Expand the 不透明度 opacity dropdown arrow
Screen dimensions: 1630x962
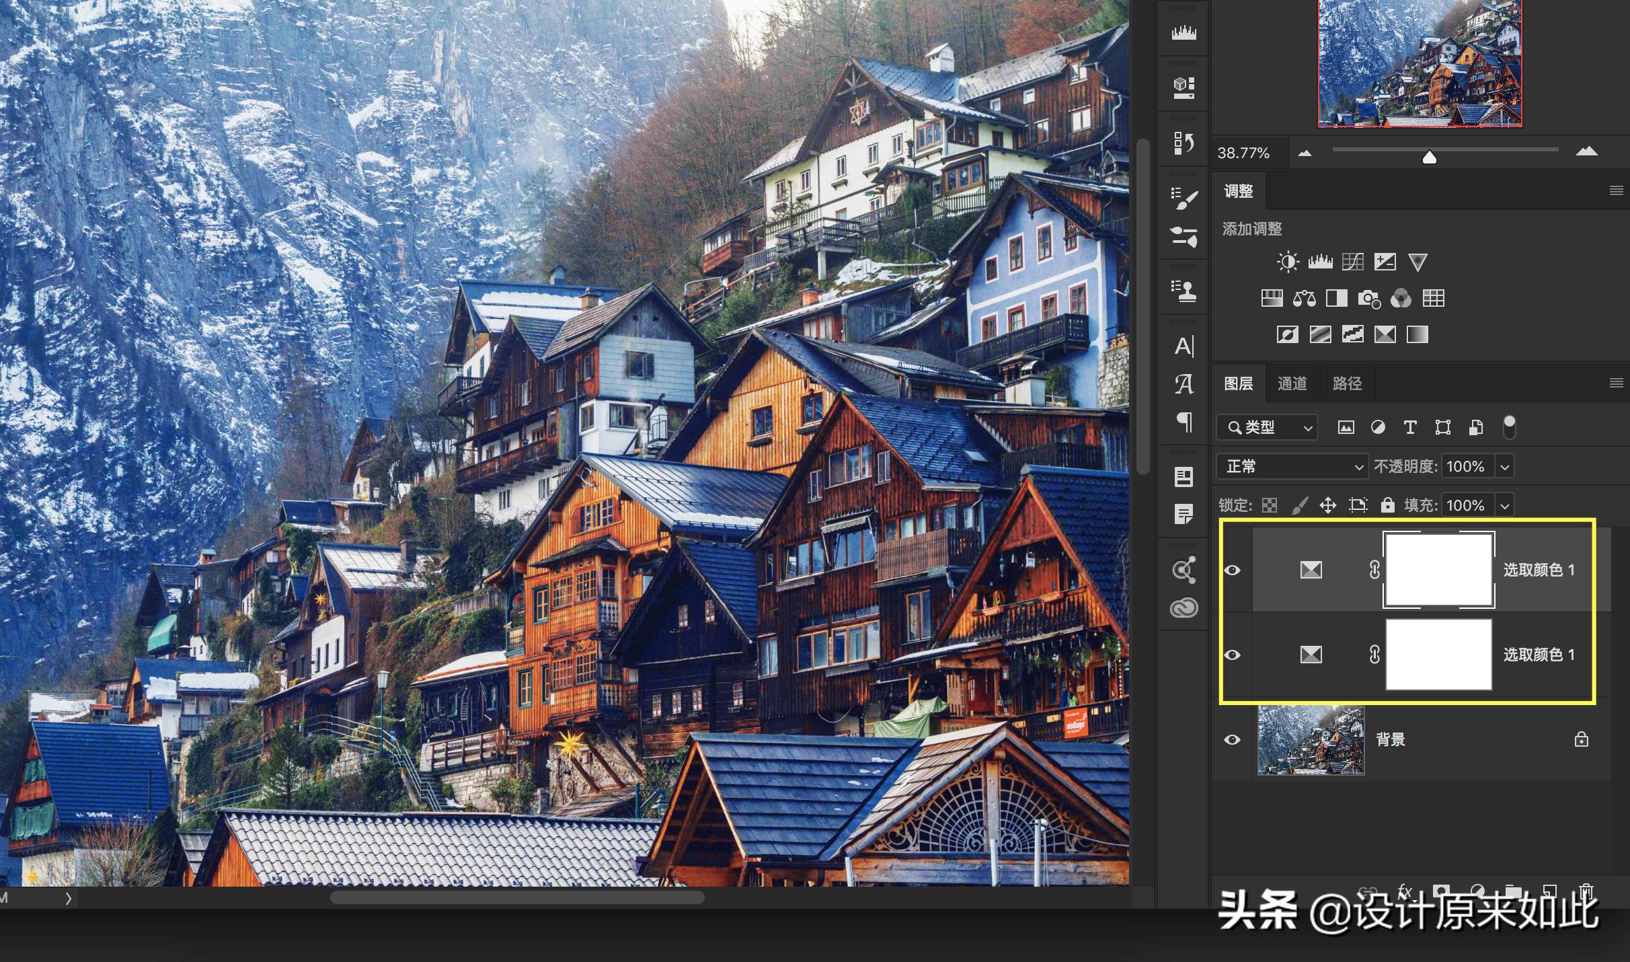tap(1505, 466)
